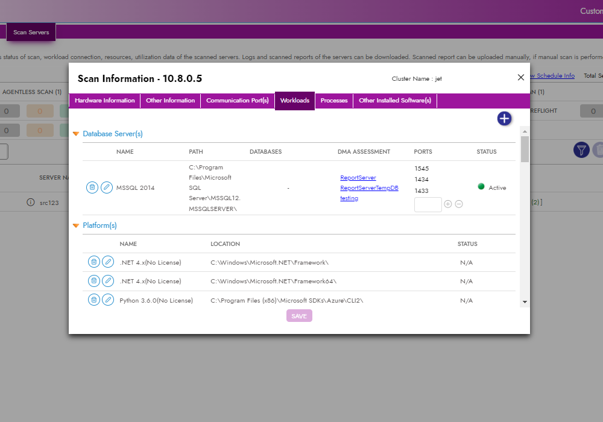Click the port value 1434
The image size is (603, 422).
421,180
